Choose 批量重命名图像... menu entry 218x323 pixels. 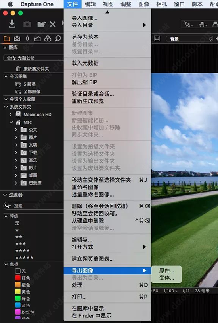click(x=107, y=194)
